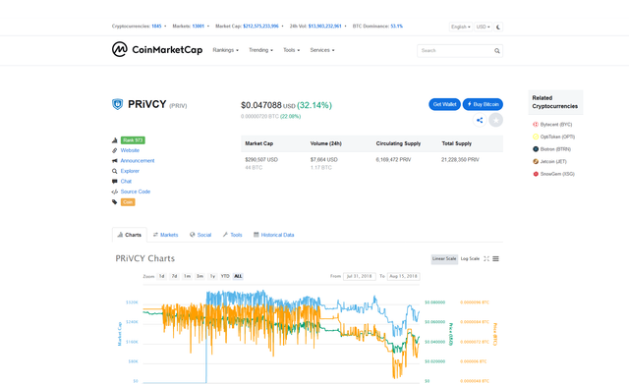Click the CoinMarketCap logo icon
Viewport: 629px width, 384px height.
120,49
